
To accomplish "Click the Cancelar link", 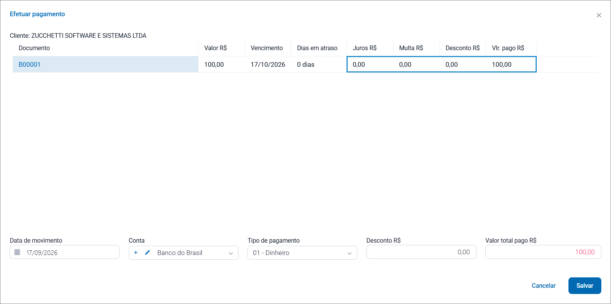I will point(544,285).
